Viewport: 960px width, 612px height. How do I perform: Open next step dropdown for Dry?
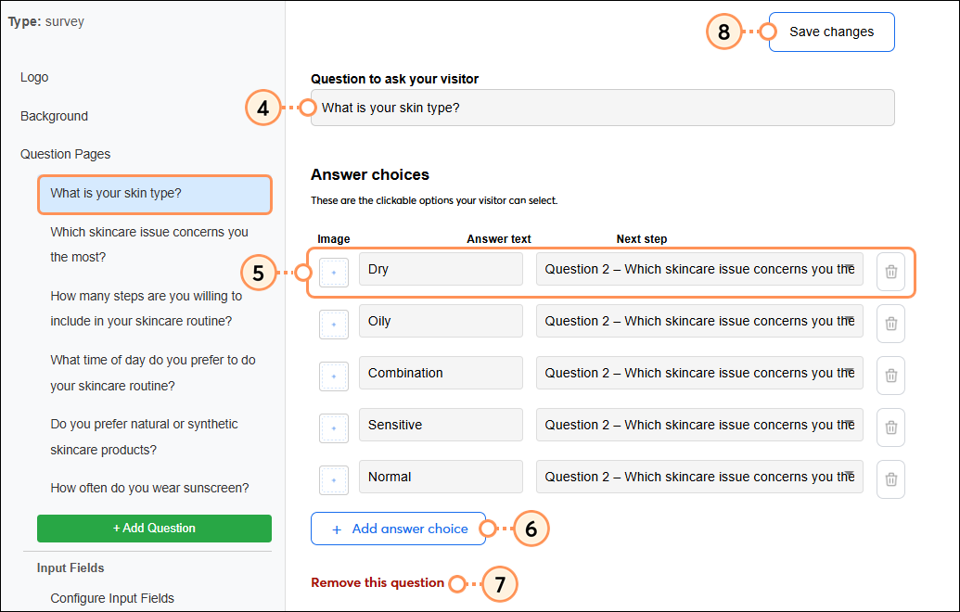pyautogui.click(x=699, y=270)
